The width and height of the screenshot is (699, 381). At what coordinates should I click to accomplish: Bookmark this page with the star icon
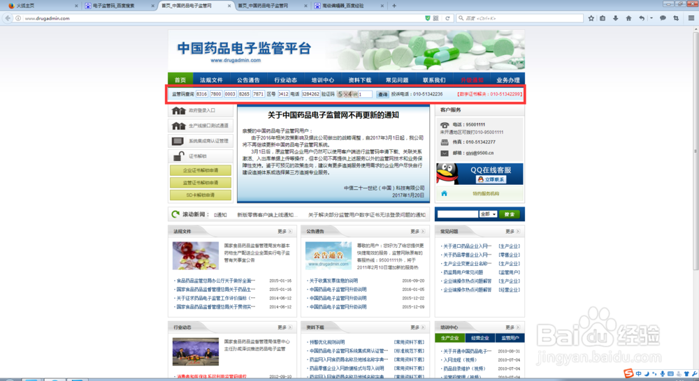[591, 18]
